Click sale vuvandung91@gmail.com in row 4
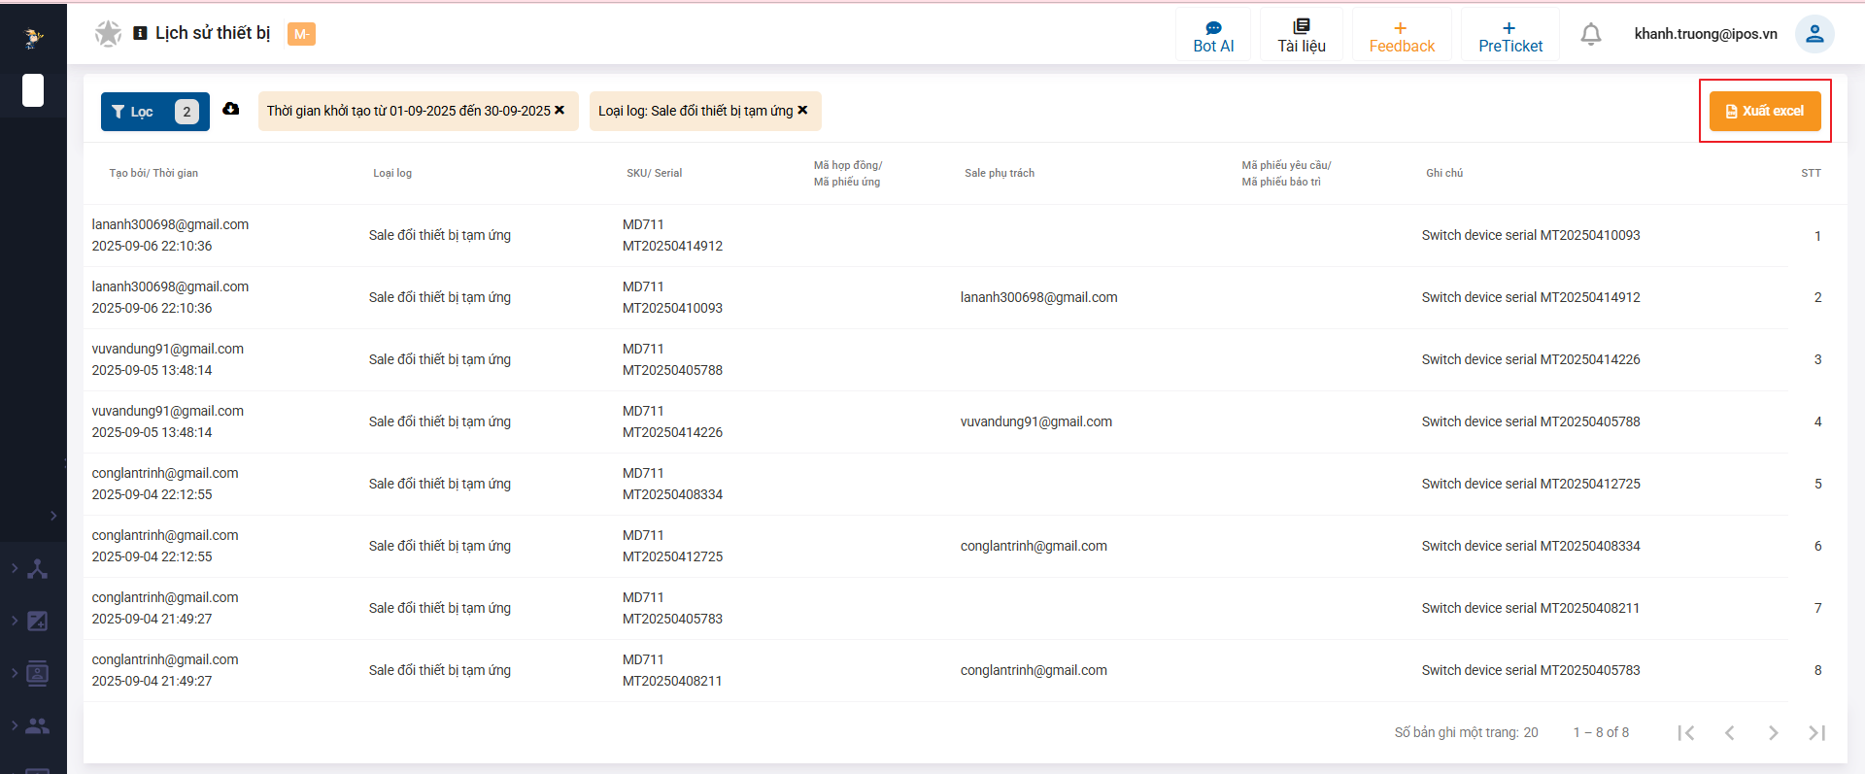This screenshot has height=774, width=1865. pos(1036,421)
